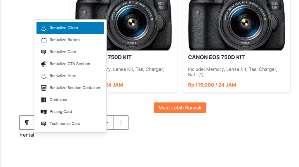Click the right card's Include description text
The width and height of the screenshot is (299, 167).
[232, 72]
